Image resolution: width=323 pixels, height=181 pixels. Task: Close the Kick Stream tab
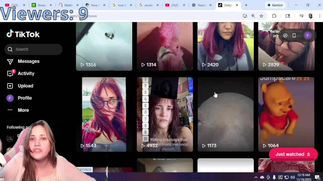point(51,5)
